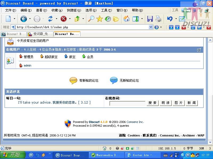Open dropdown arrow next to up-level icon
The width and height of the screenshot is (213, 159).
point(83,19)
